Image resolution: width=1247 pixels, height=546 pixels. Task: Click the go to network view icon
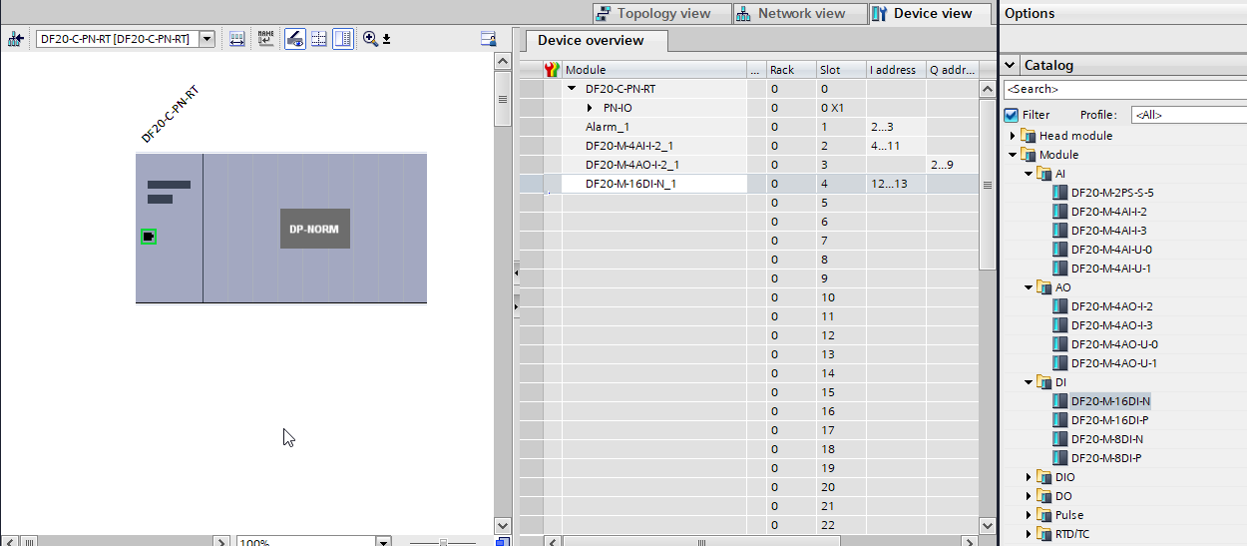point(15,39)
